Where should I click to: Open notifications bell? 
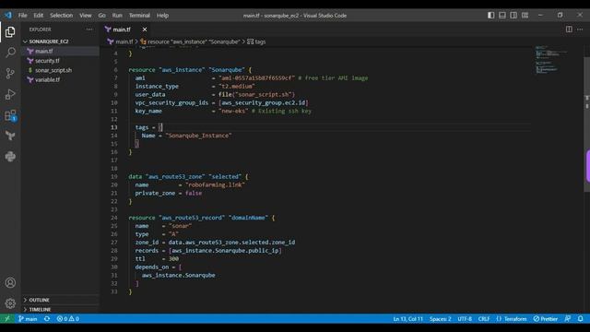[580, 319]
